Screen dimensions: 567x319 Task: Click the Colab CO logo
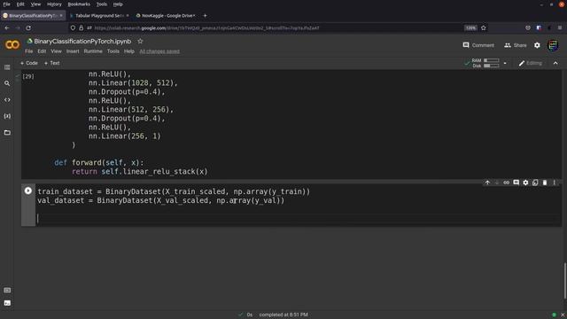coord(12,45)
